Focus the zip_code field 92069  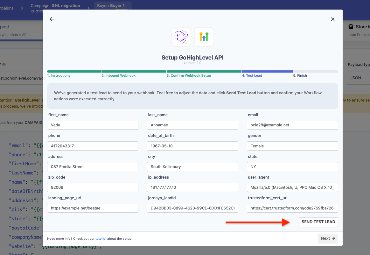point(93,188)
